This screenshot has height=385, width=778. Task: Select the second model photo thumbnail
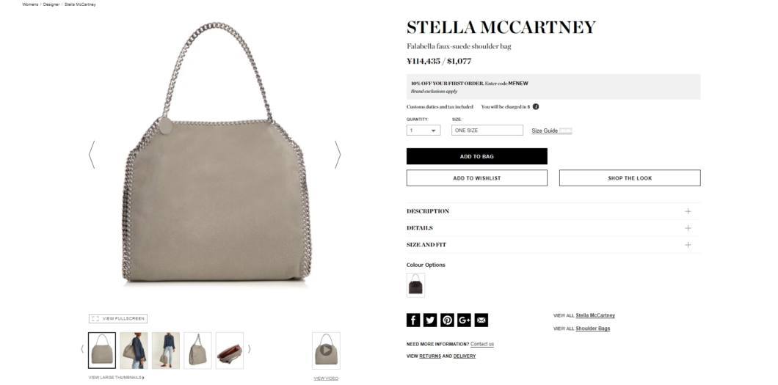point(166,351)
